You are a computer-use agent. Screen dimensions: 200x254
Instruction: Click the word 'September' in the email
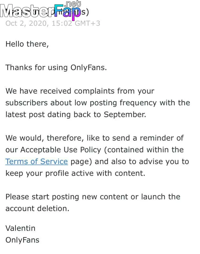pyautogui.click(x=125, y=115)
